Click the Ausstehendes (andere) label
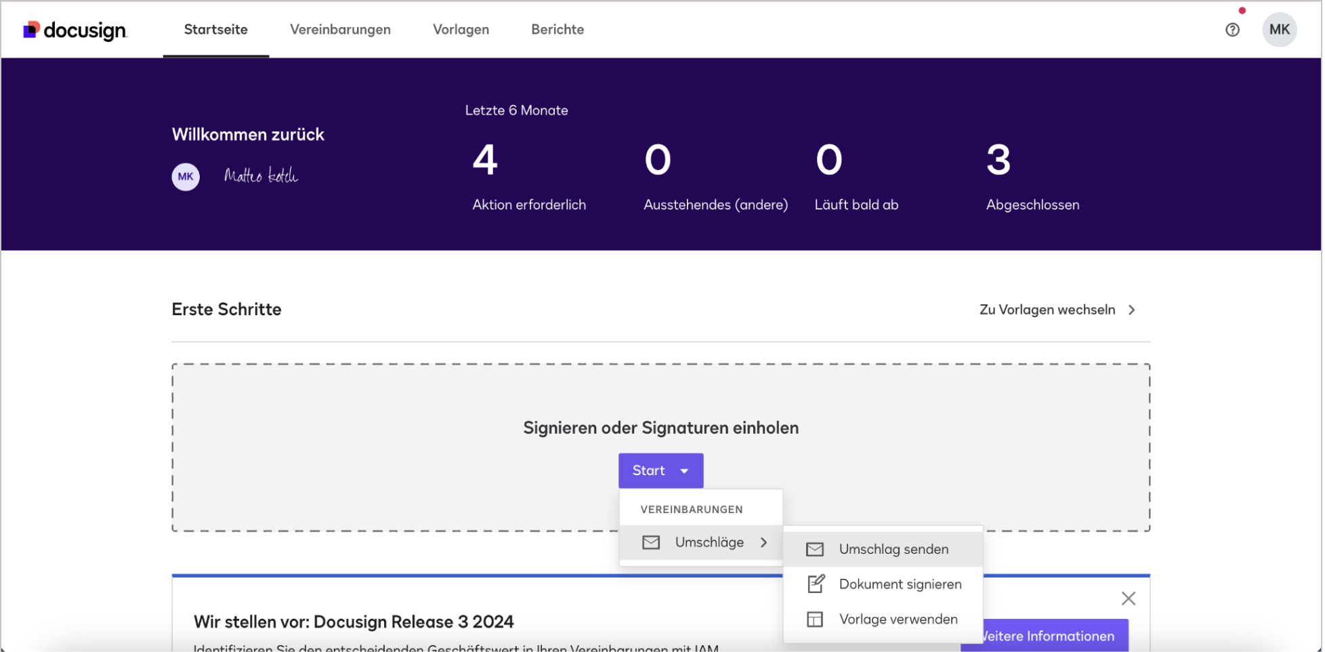The height and width of the screenshot is (652, 1325). pos(715,205)
